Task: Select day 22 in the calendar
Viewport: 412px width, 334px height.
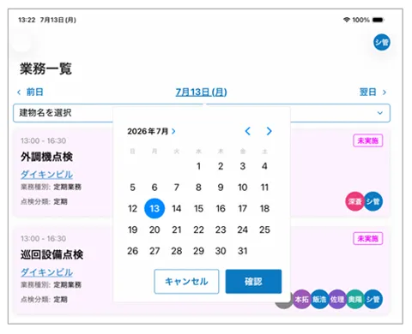Action: 198,230
